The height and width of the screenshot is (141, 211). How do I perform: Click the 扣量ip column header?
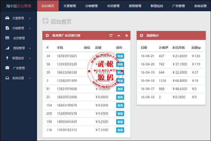click(196, 48)
